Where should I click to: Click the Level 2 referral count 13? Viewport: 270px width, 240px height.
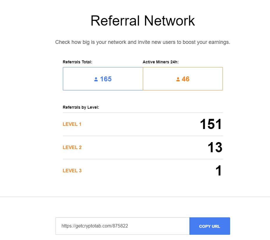point(215,148)
